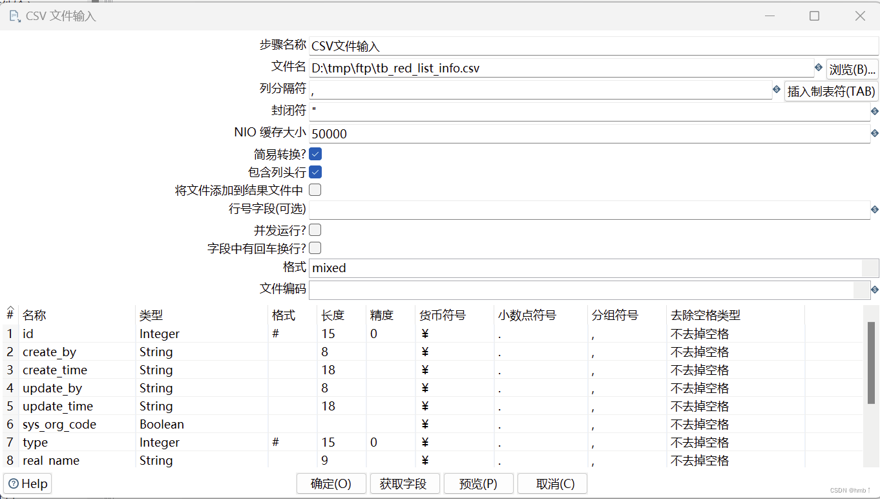The image size is (880, 499).
Task: Click the 分组符号 column header
Action: coord(627,315)
